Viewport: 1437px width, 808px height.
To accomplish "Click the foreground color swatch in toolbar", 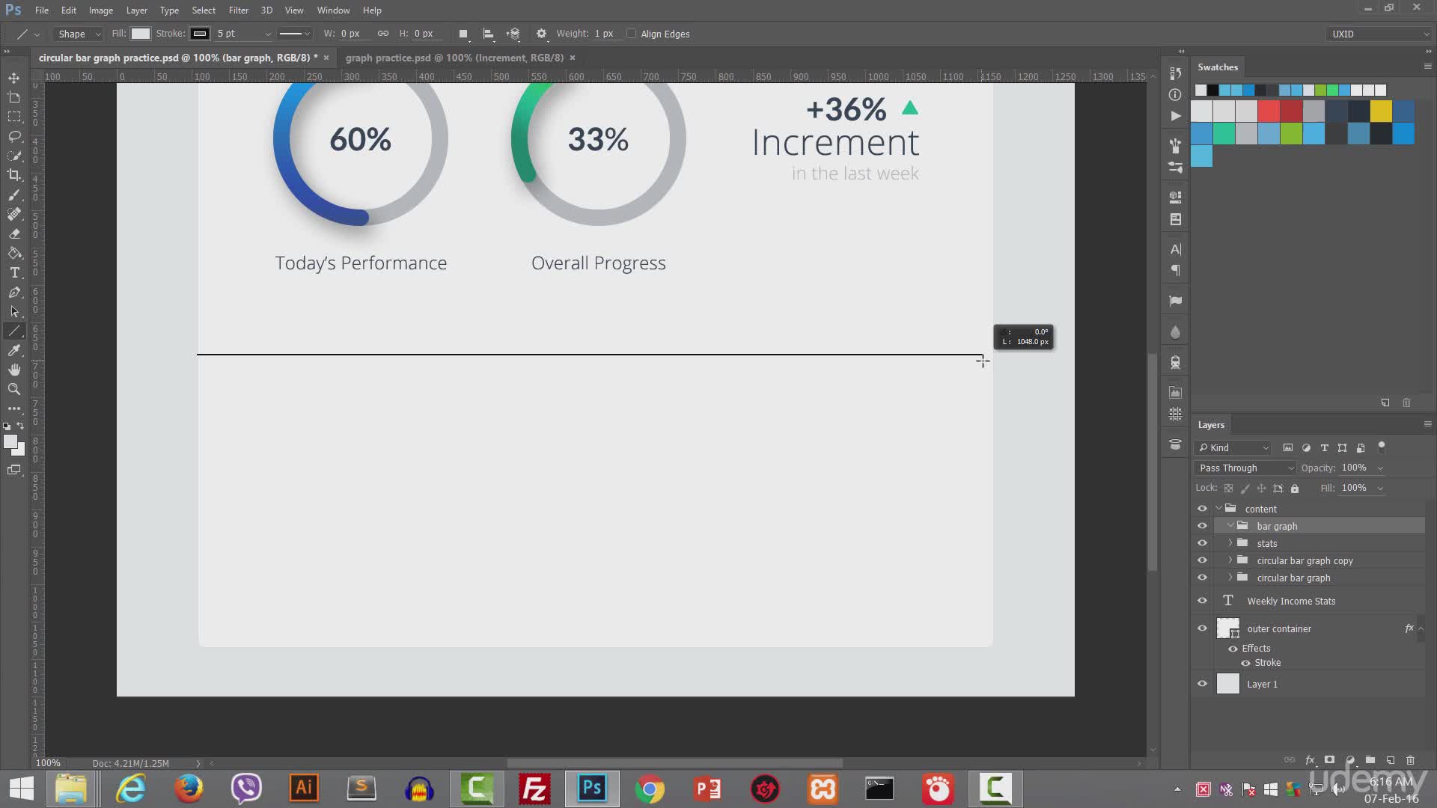I will point(10,442).
